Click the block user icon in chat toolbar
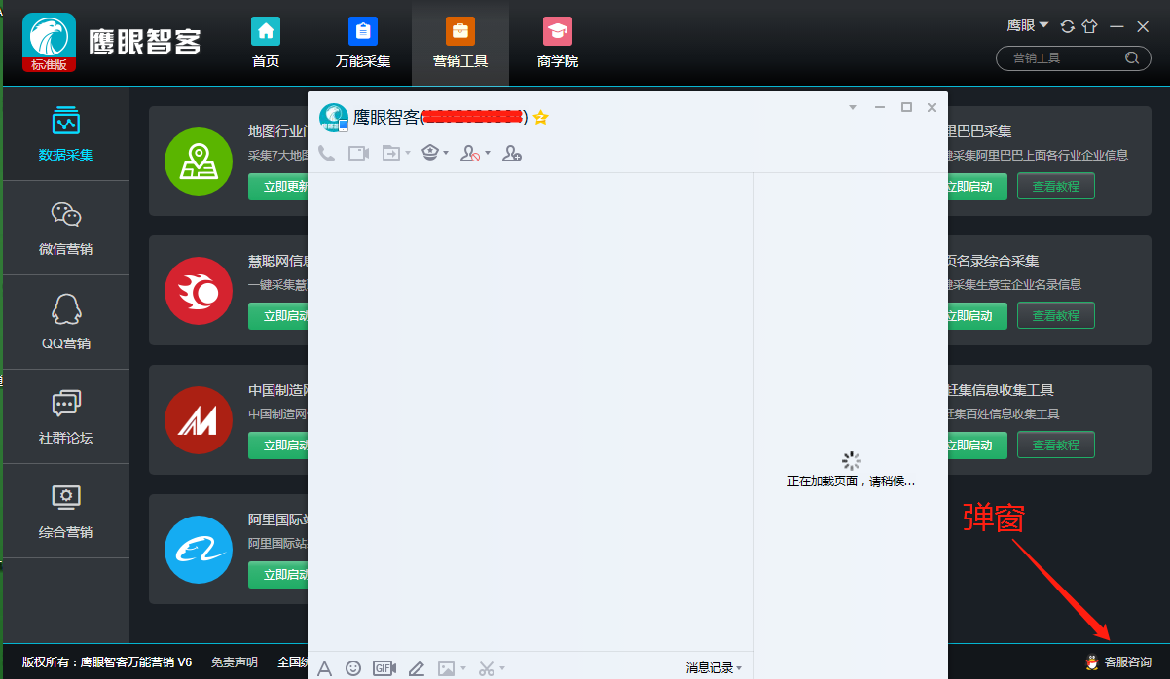The height and width of the screenshot is (679, 1170). coord(470,153)
